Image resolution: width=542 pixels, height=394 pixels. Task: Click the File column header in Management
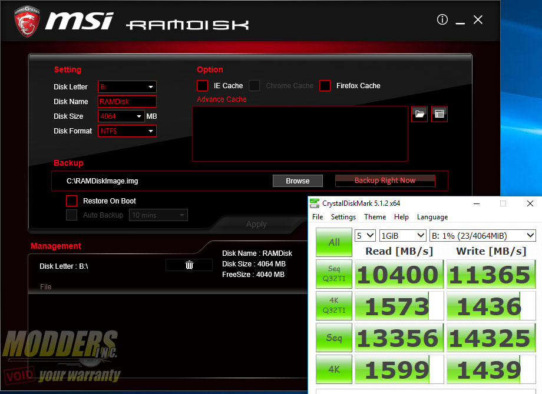[45, 287]
